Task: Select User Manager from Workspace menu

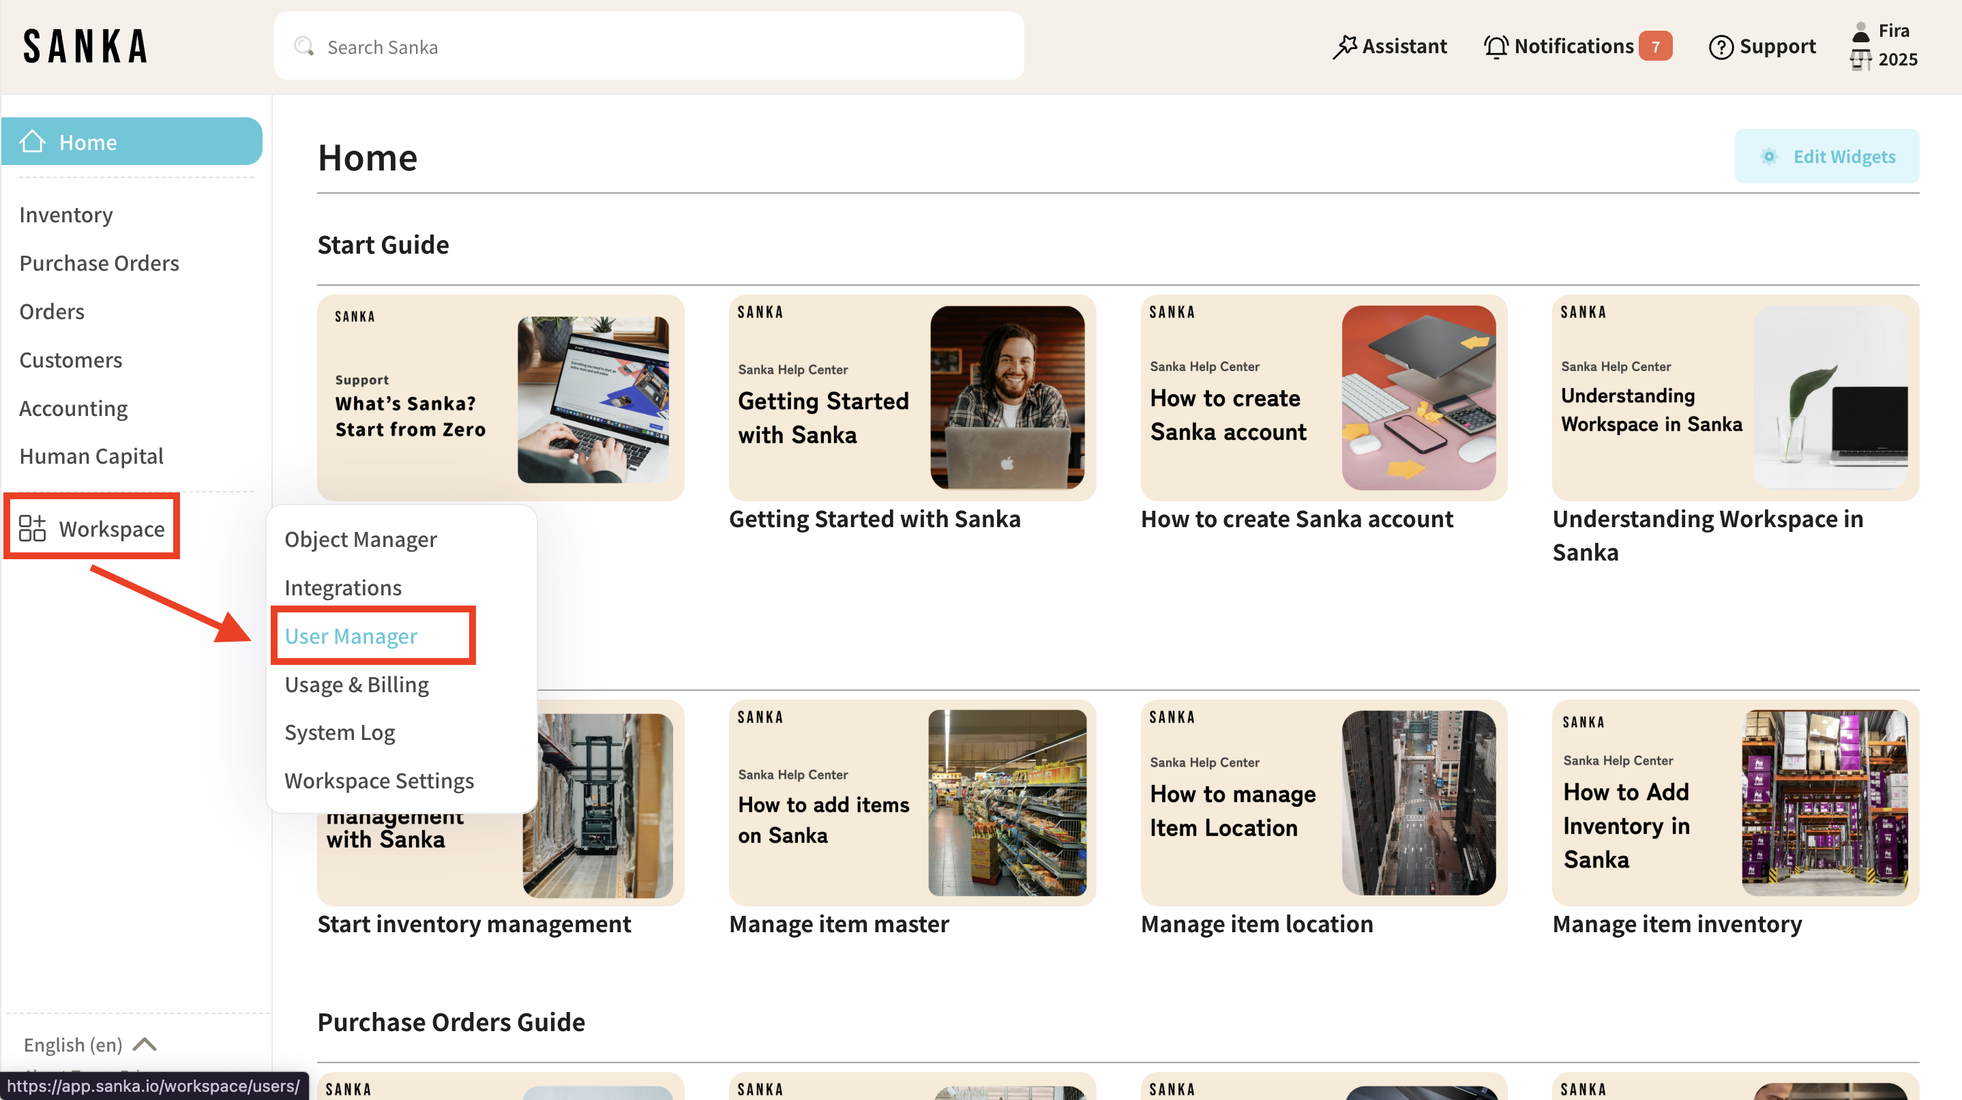Action: coord(351,636)
